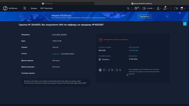Click the Россия country value
This screenshot has width=189, height=106.
(x=55, y=47)
